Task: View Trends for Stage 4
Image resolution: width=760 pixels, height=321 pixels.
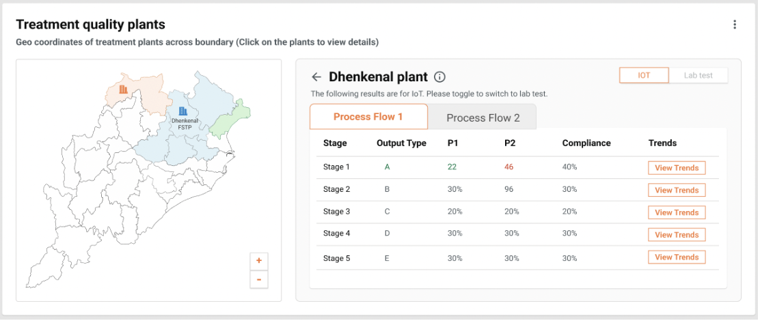Action: point(676,235)
